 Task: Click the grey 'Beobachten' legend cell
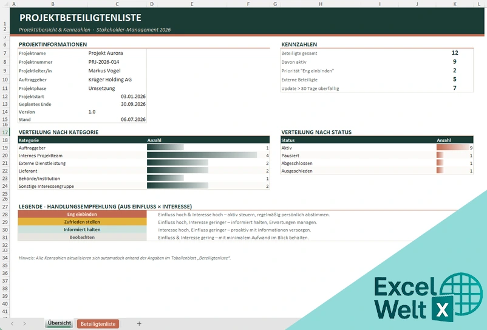tap(82, 237)
